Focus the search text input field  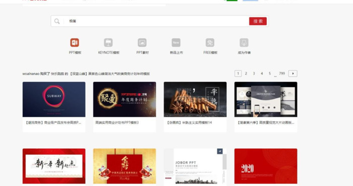click(x=156, y=21)
